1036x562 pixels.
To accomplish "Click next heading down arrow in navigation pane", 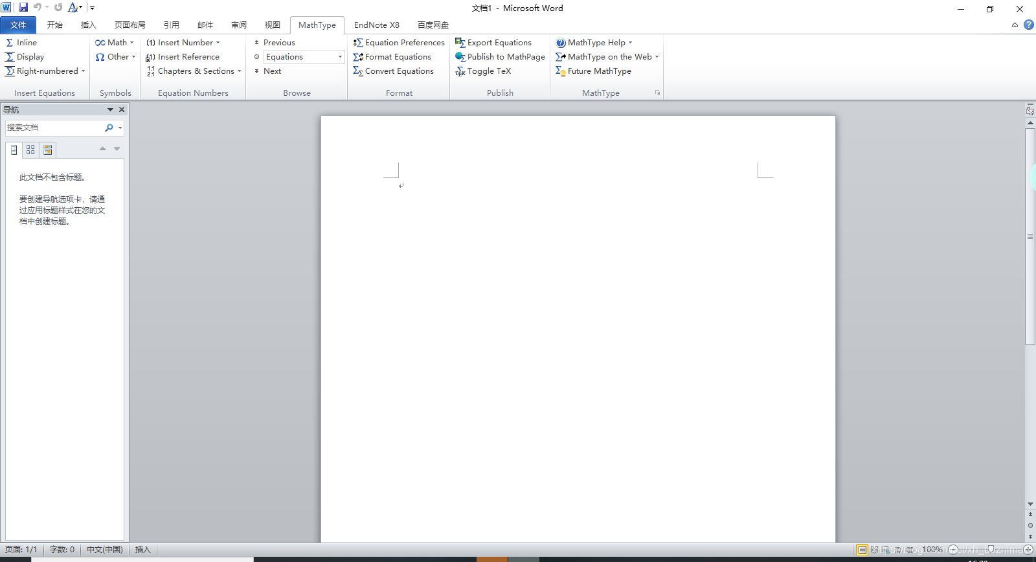I will 117,149.
